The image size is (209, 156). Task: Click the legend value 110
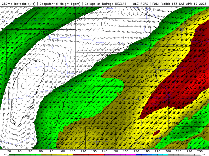pyautogui.click(x=73, y=151)
